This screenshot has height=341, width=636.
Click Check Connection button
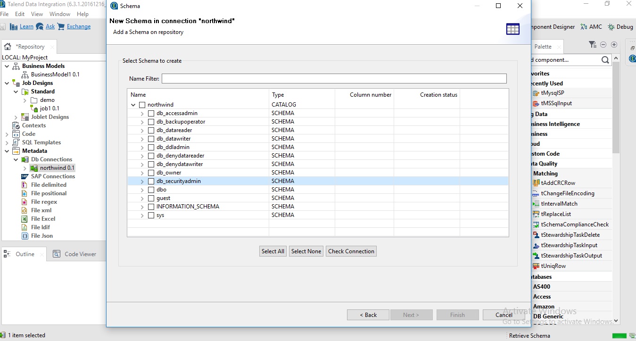[x=351, y=251]
